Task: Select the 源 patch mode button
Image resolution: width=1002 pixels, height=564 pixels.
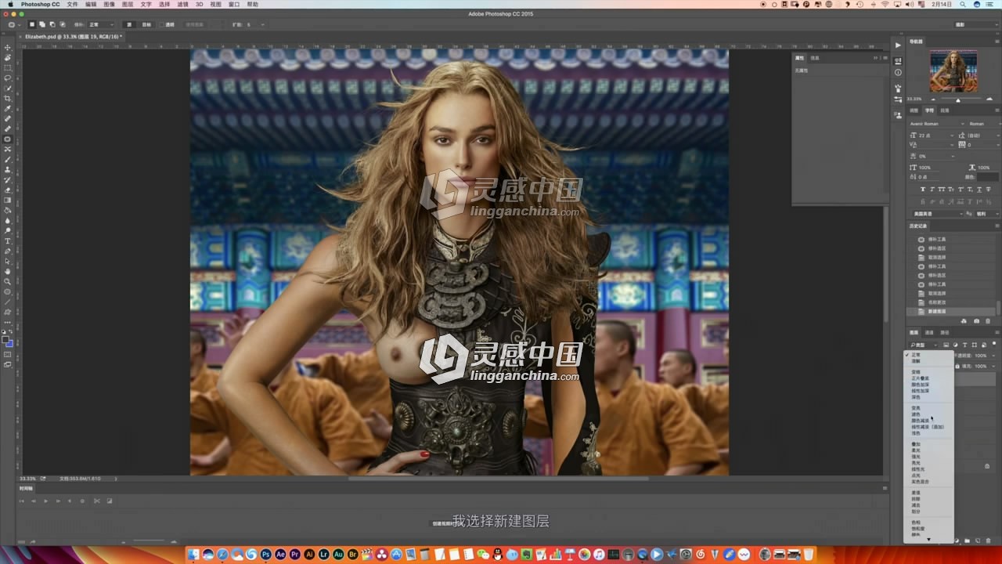Action: (x=129, y=25)
